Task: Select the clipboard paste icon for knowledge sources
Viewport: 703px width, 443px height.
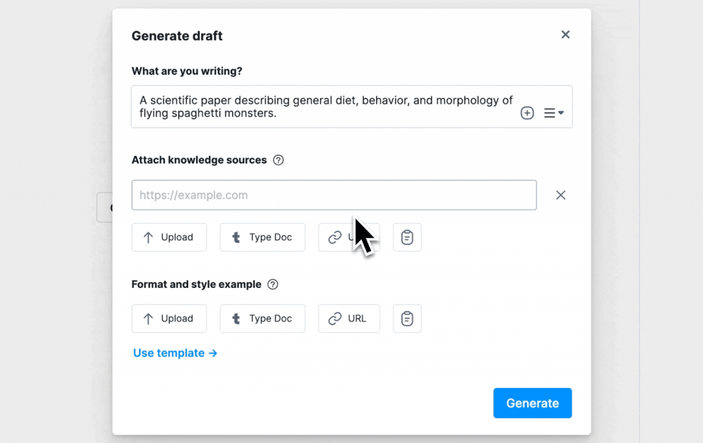Action: point(406,237)
